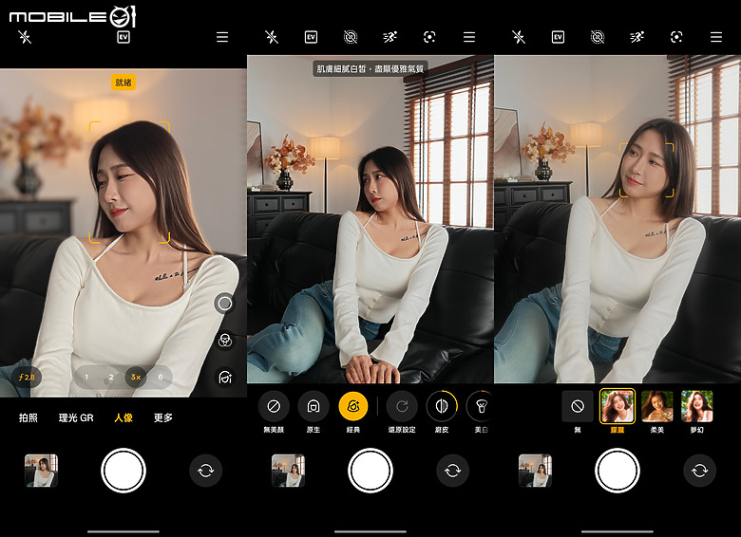Image resolution: width=741 pixels, height=537 pixels.
Task: Open hamburger menu on the right screen
Action: click(716, 37)
